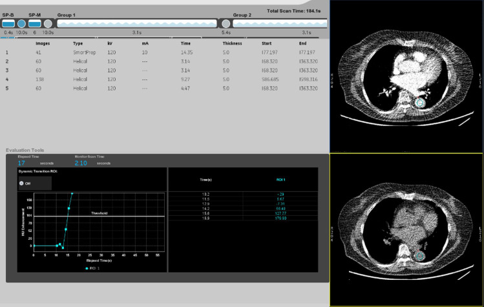Open the top axial CT image thumbnail
The height and width of the screenshot is (307, 484).
coord(406,76)
